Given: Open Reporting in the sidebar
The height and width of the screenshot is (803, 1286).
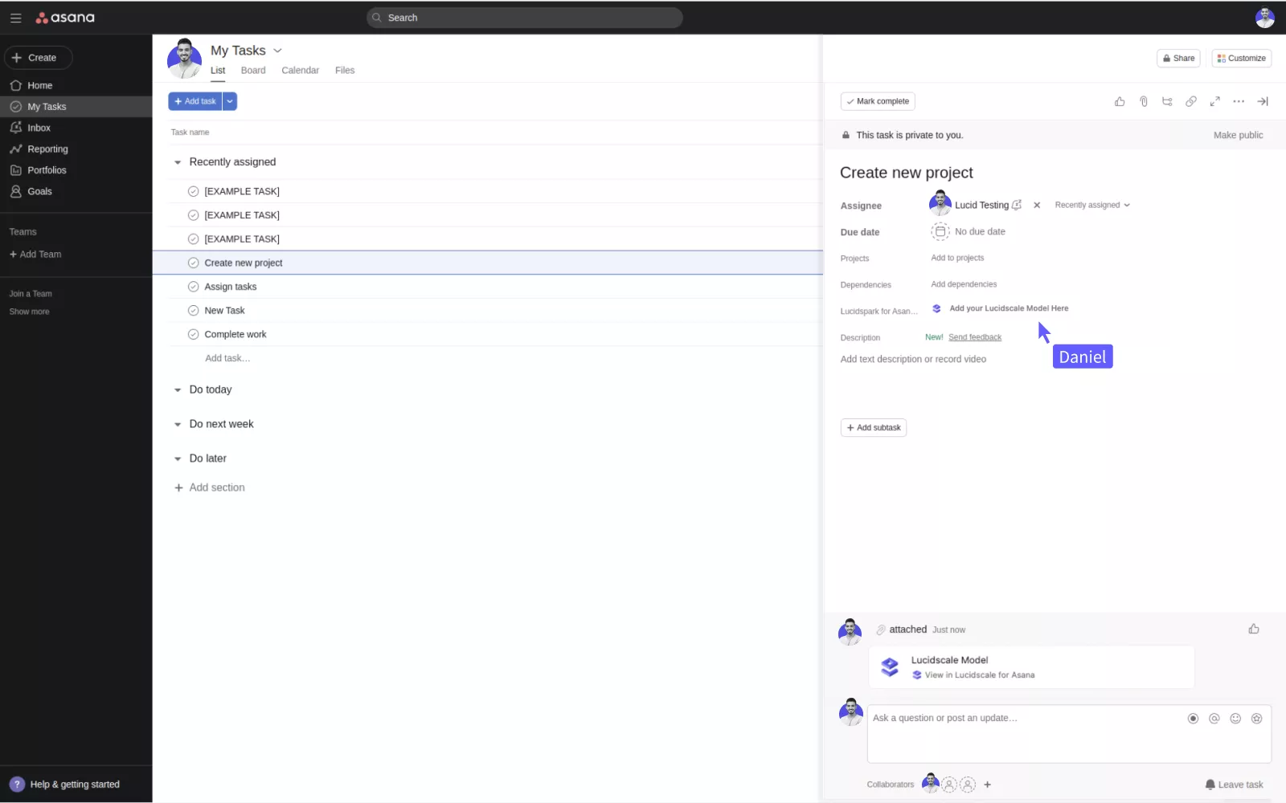Looking at the screenshot, I should pos(47,149).
